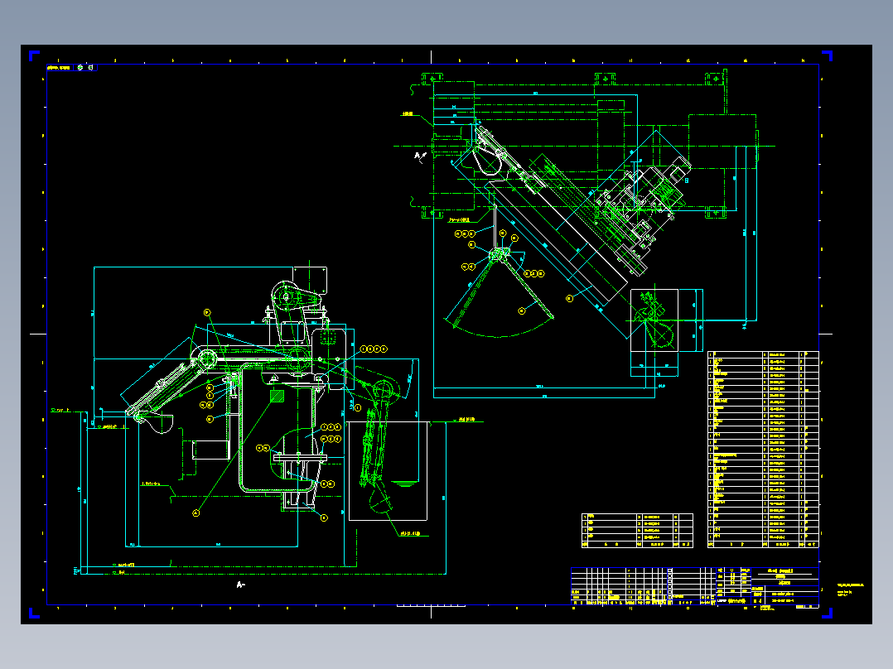Select the white water tank rectangle outline
The width and height of the screenshot is (893, 669).
(388, 471)
